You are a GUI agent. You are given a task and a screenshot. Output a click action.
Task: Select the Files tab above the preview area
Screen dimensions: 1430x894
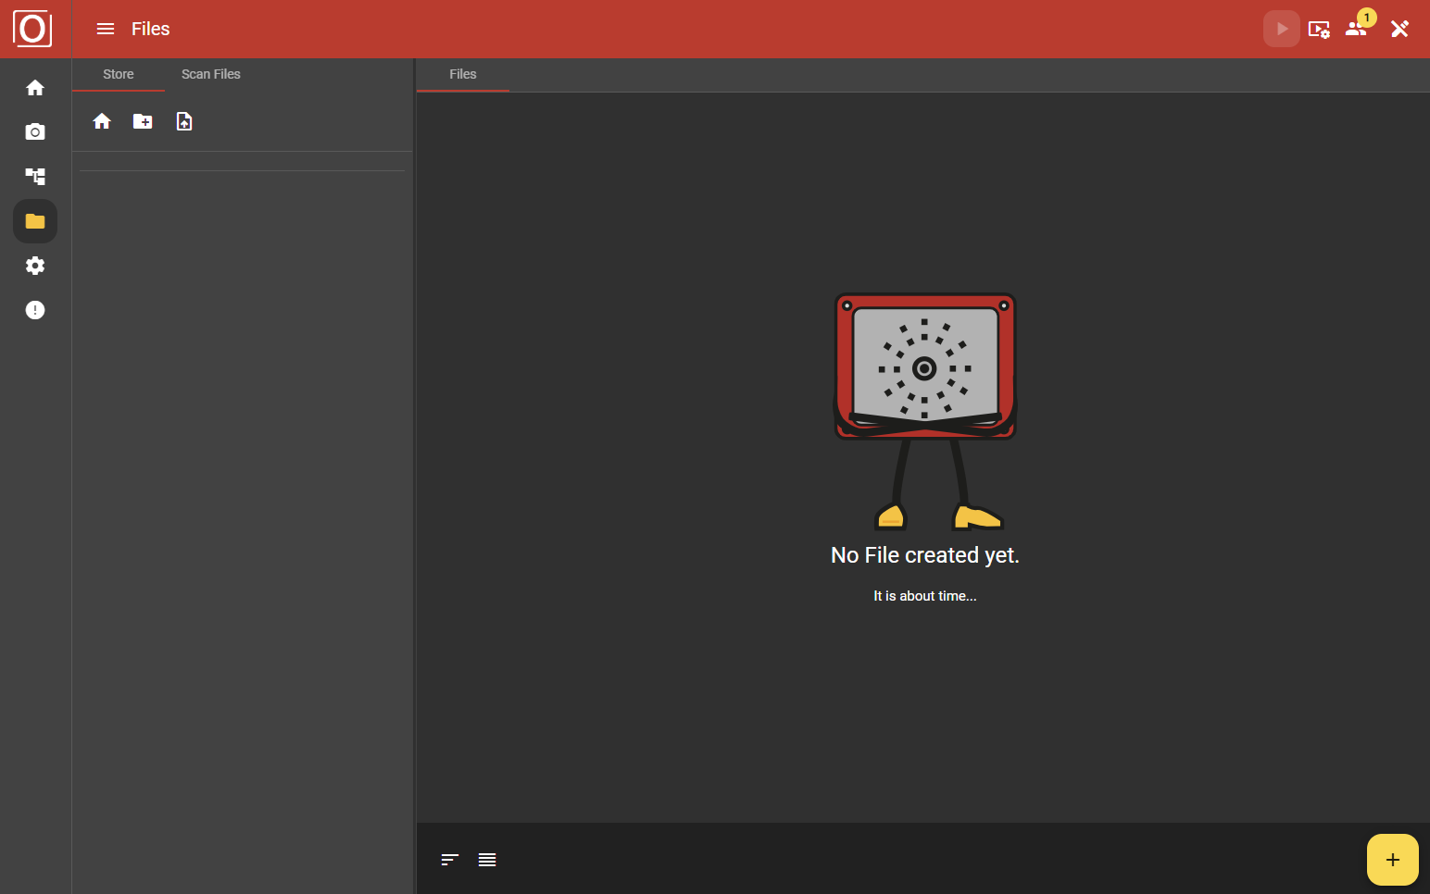tap(462, 74)
